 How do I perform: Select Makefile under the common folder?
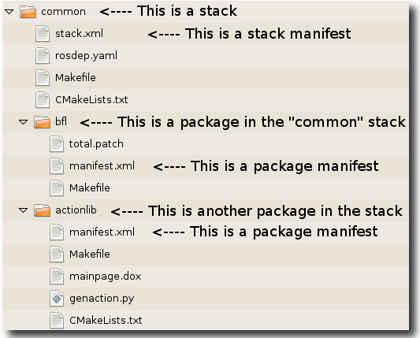coord(76,78)
